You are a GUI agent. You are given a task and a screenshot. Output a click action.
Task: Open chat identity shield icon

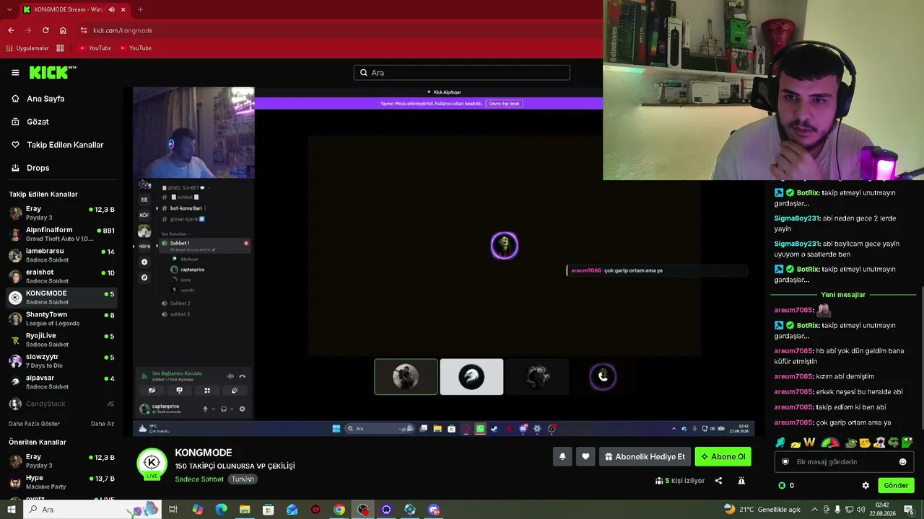pos(785,462)
